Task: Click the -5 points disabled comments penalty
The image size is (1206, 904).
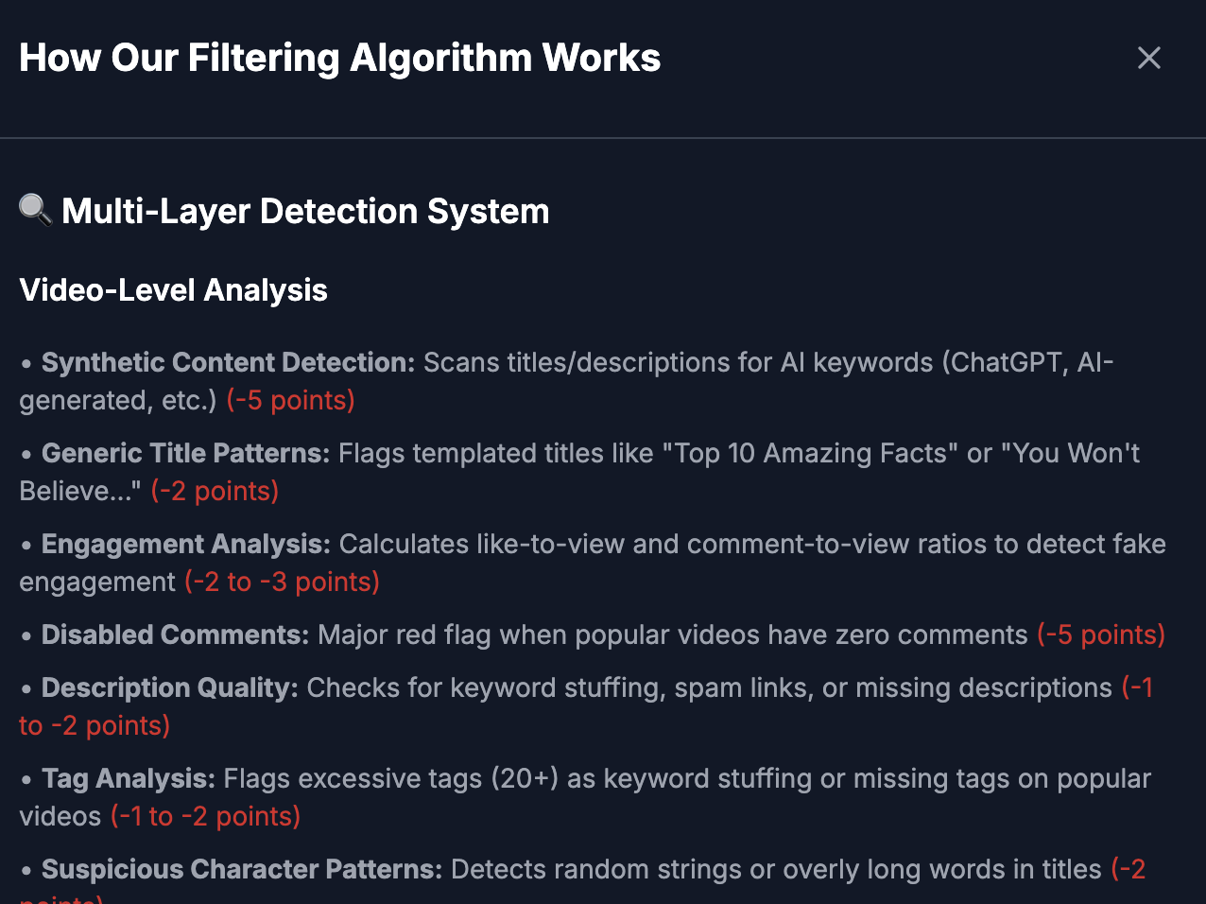Action: click(1100, 635)
